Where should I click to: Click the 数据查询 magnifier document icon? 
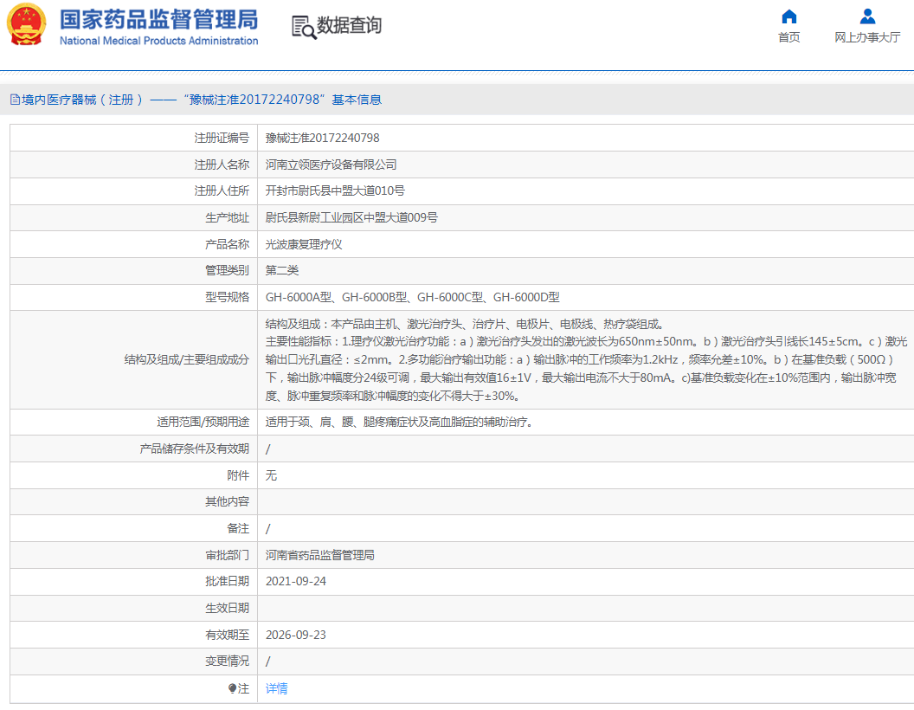[x=304, y=27]
